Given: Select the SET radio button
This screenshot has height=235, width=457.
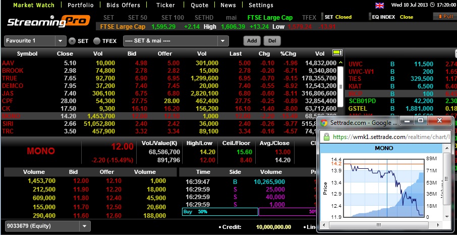Looking at the screenshot, I should pyautogui.click(x=72, y=41).
